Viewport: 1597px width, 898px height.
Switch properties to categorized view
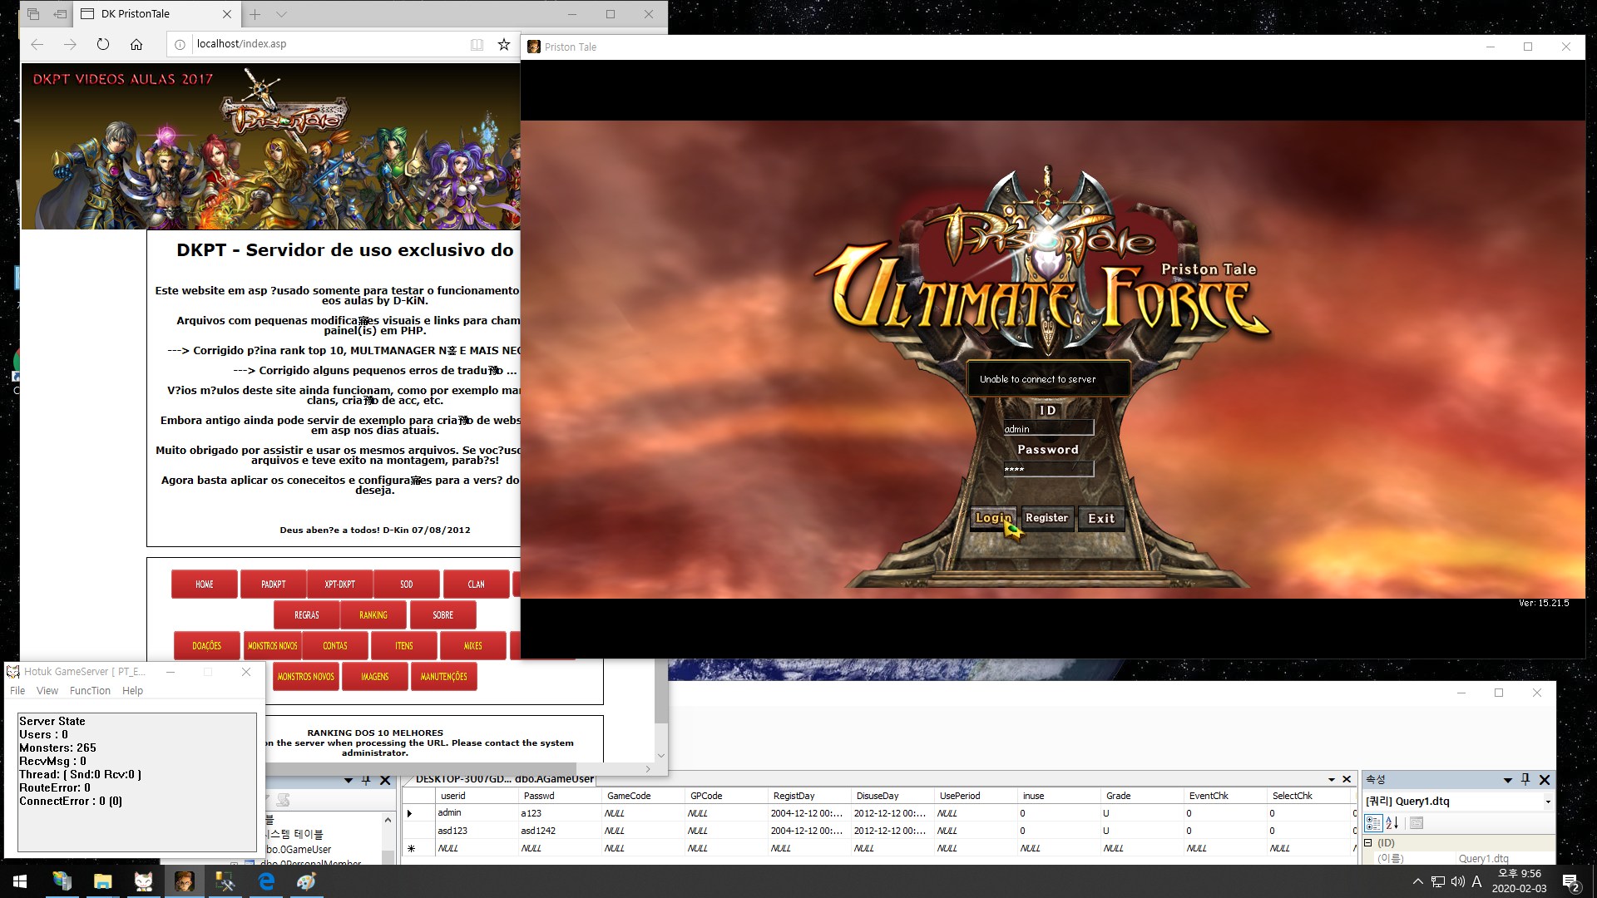pos(1372,823)
